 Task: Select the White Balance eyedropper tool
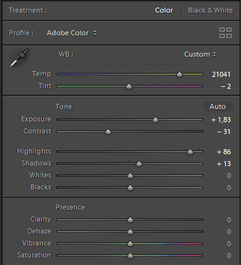click(19, 58)
